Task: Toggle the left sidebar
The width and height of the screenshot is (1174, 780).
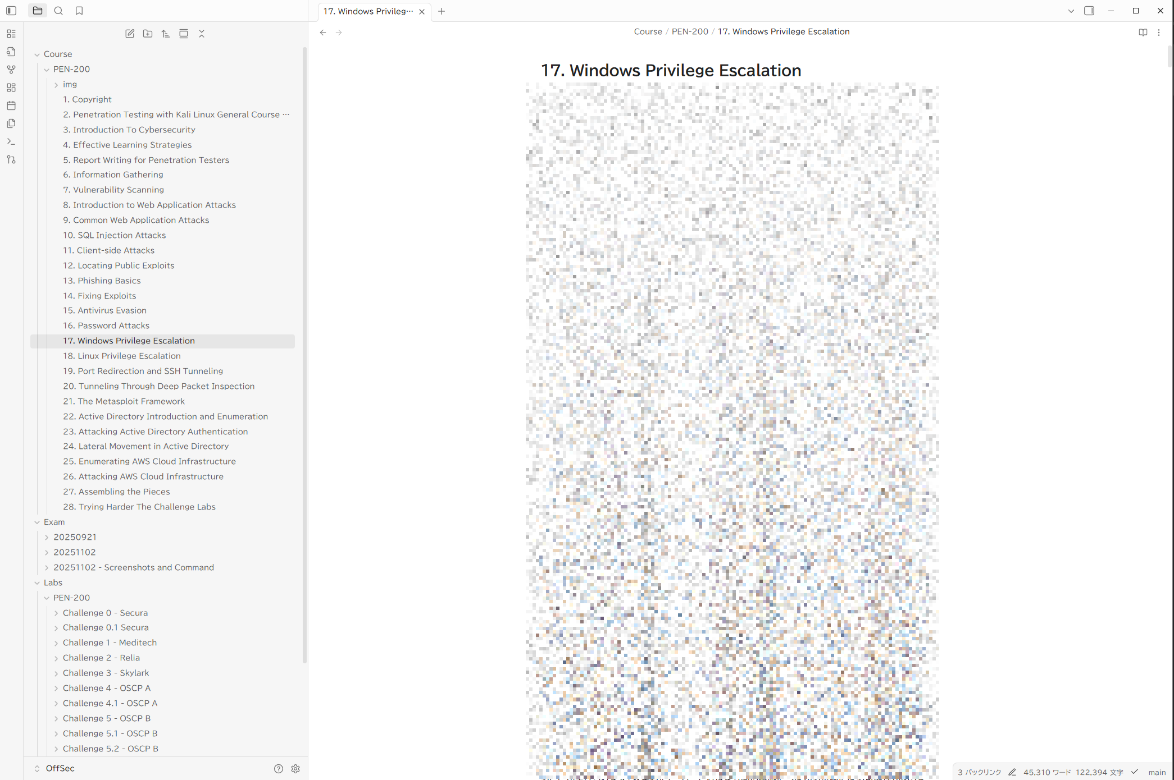Action: (11, 11)
